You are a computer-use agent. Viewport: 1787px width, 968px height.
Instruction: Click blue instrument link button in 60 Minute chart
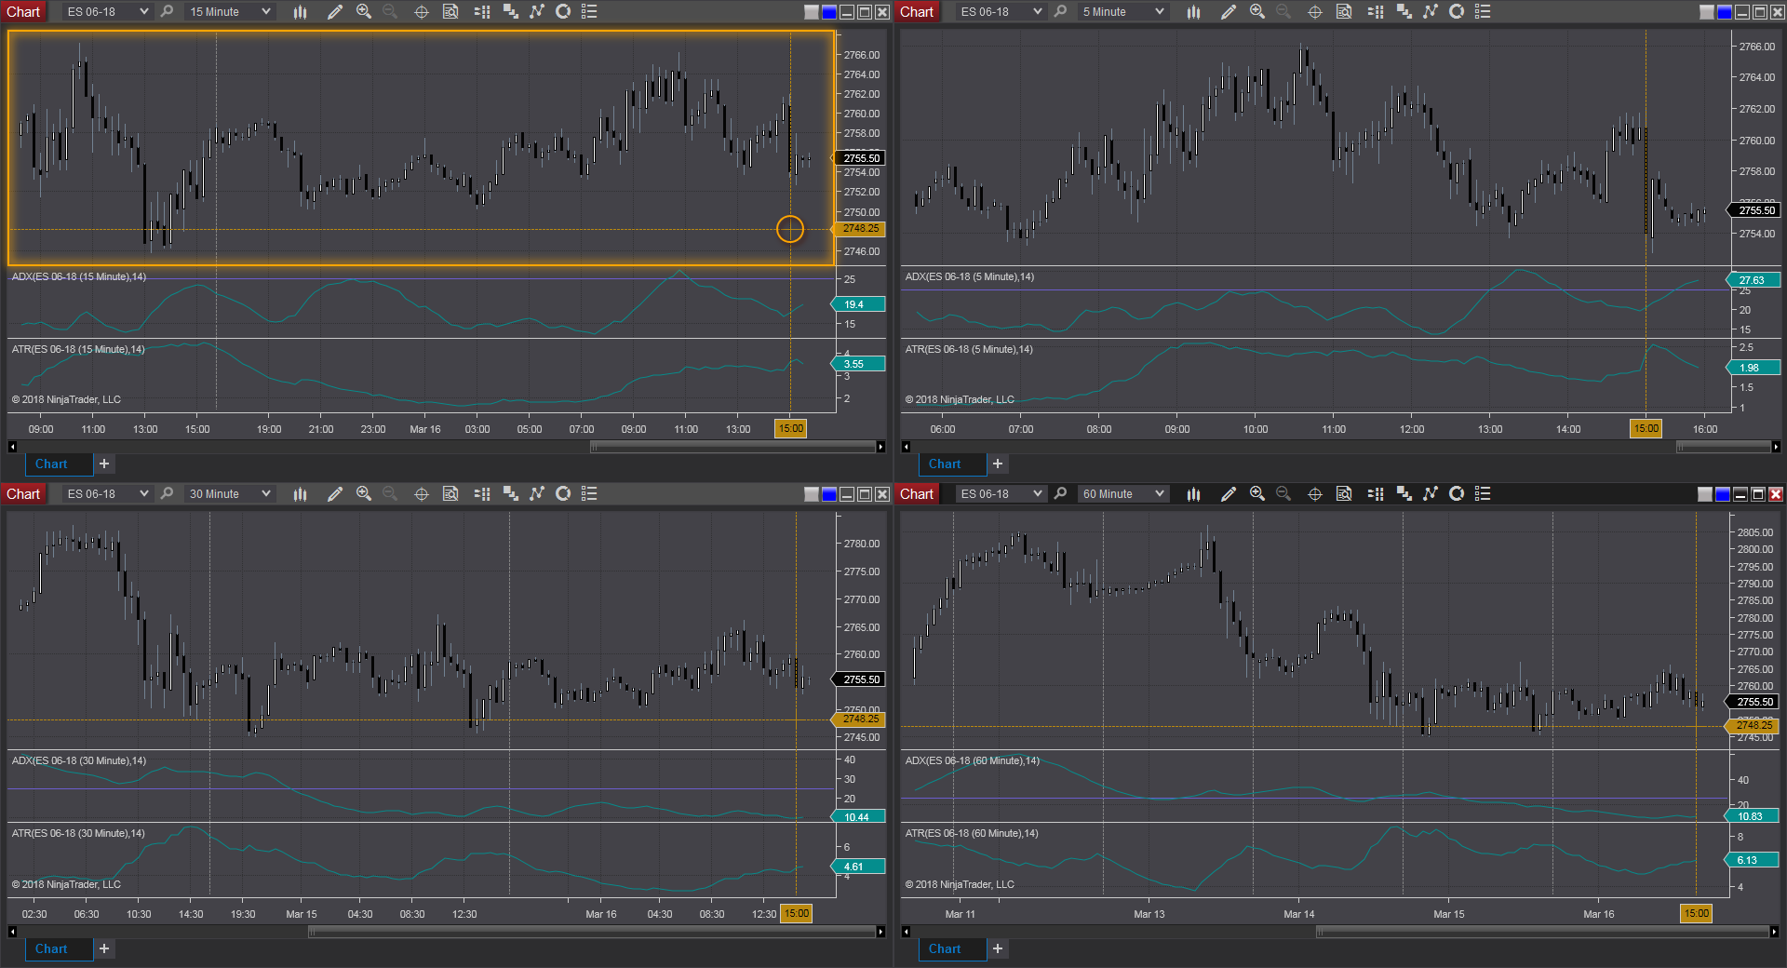pyautogui.click(x=1723, y=494)
